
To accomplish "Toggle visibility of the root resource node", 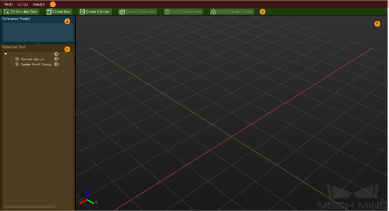I will pos(56,54).
